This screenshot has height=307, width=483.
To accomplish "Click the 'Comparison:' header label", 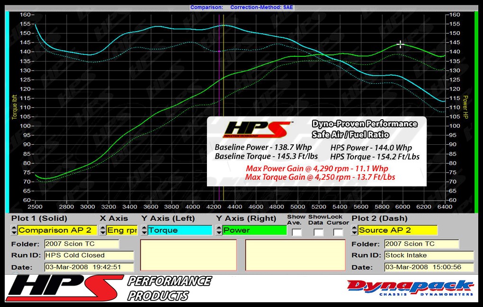I will (x=206, y=8).
